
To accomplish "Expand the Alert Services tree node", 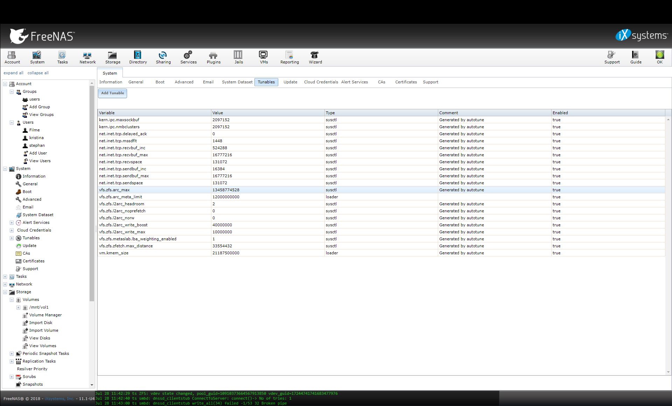I will 12,222.
